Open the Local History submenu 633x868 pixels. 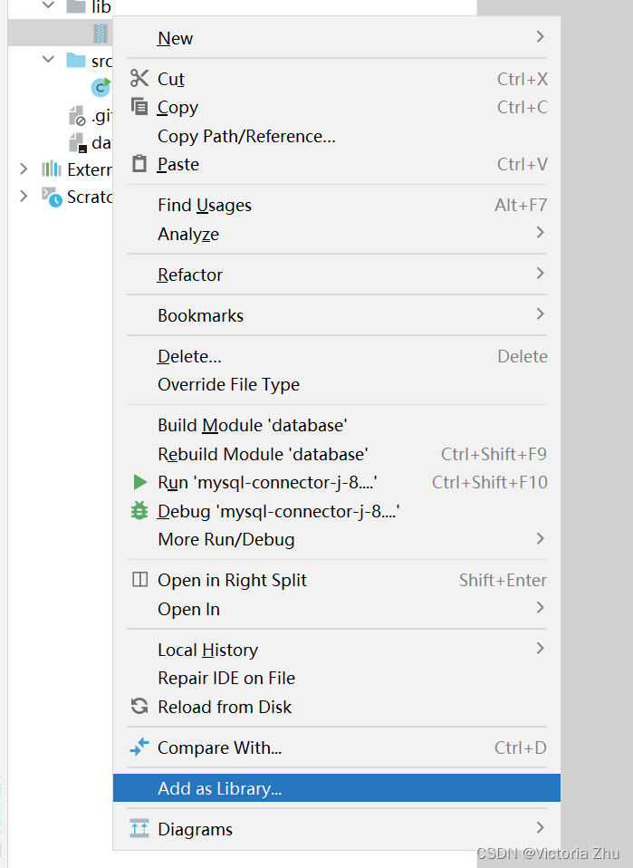pos(336,650)
